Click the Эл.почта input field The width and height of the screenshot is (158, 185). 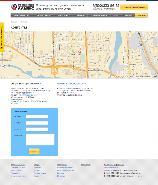coord(37,129)
